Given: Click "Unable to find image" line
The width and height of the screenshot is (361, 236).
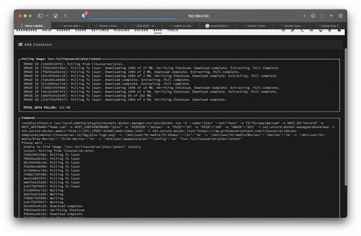Looking at the screenshot, I should [82, 147].
